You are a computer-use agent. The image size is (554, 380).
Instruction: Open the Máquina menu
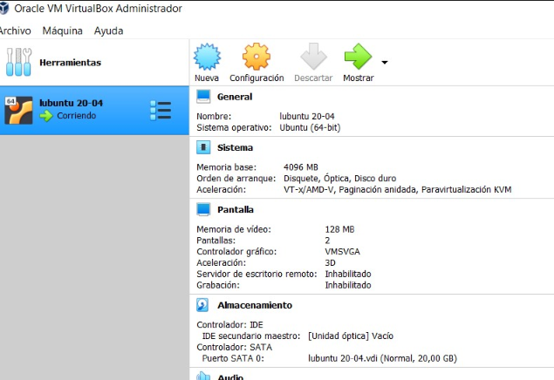[x=63, y=31]
